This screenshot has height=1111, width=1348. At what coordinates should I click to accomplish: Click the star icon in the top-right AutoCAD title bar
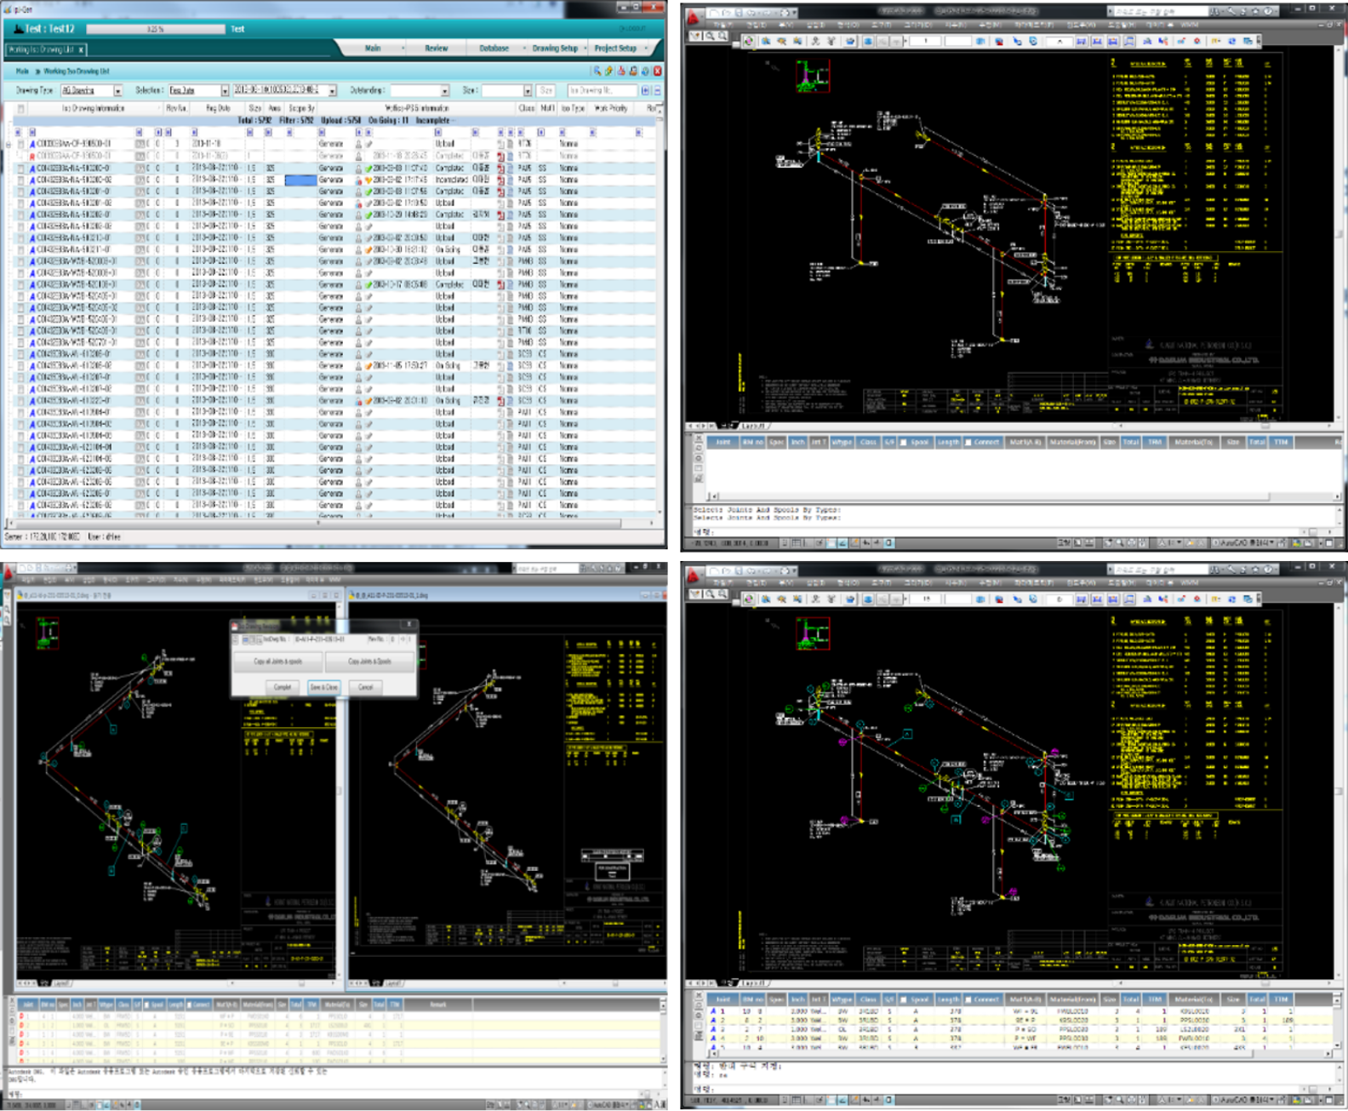pos(1254,12)
